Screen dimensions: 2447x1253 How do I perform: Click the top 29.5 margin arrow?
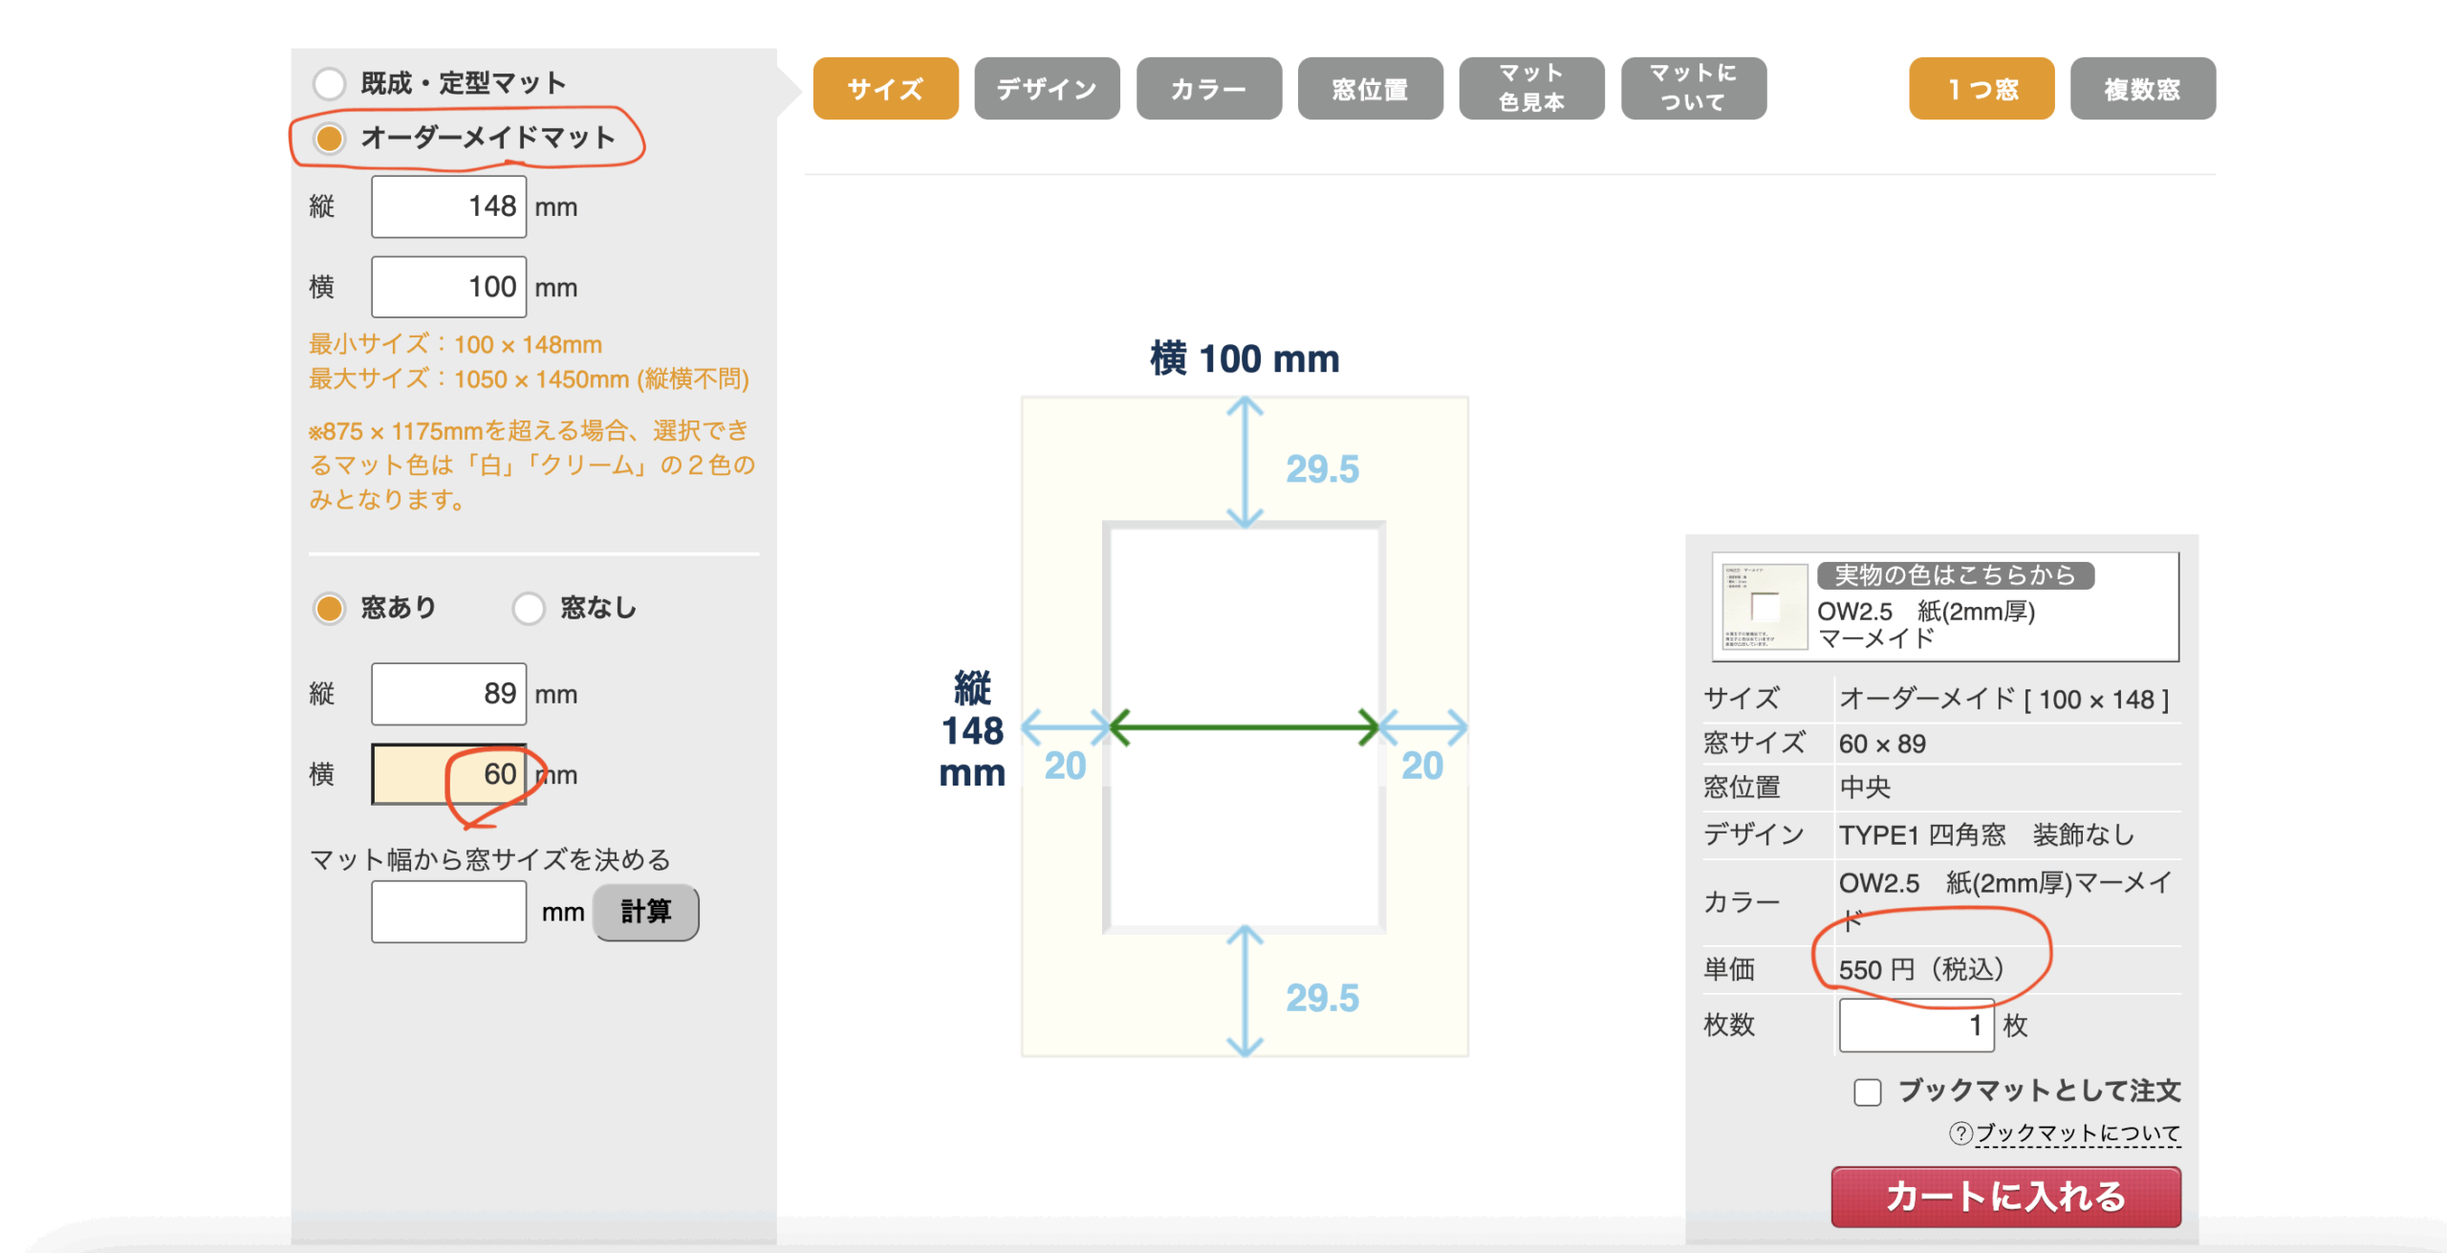(1245, 463)
